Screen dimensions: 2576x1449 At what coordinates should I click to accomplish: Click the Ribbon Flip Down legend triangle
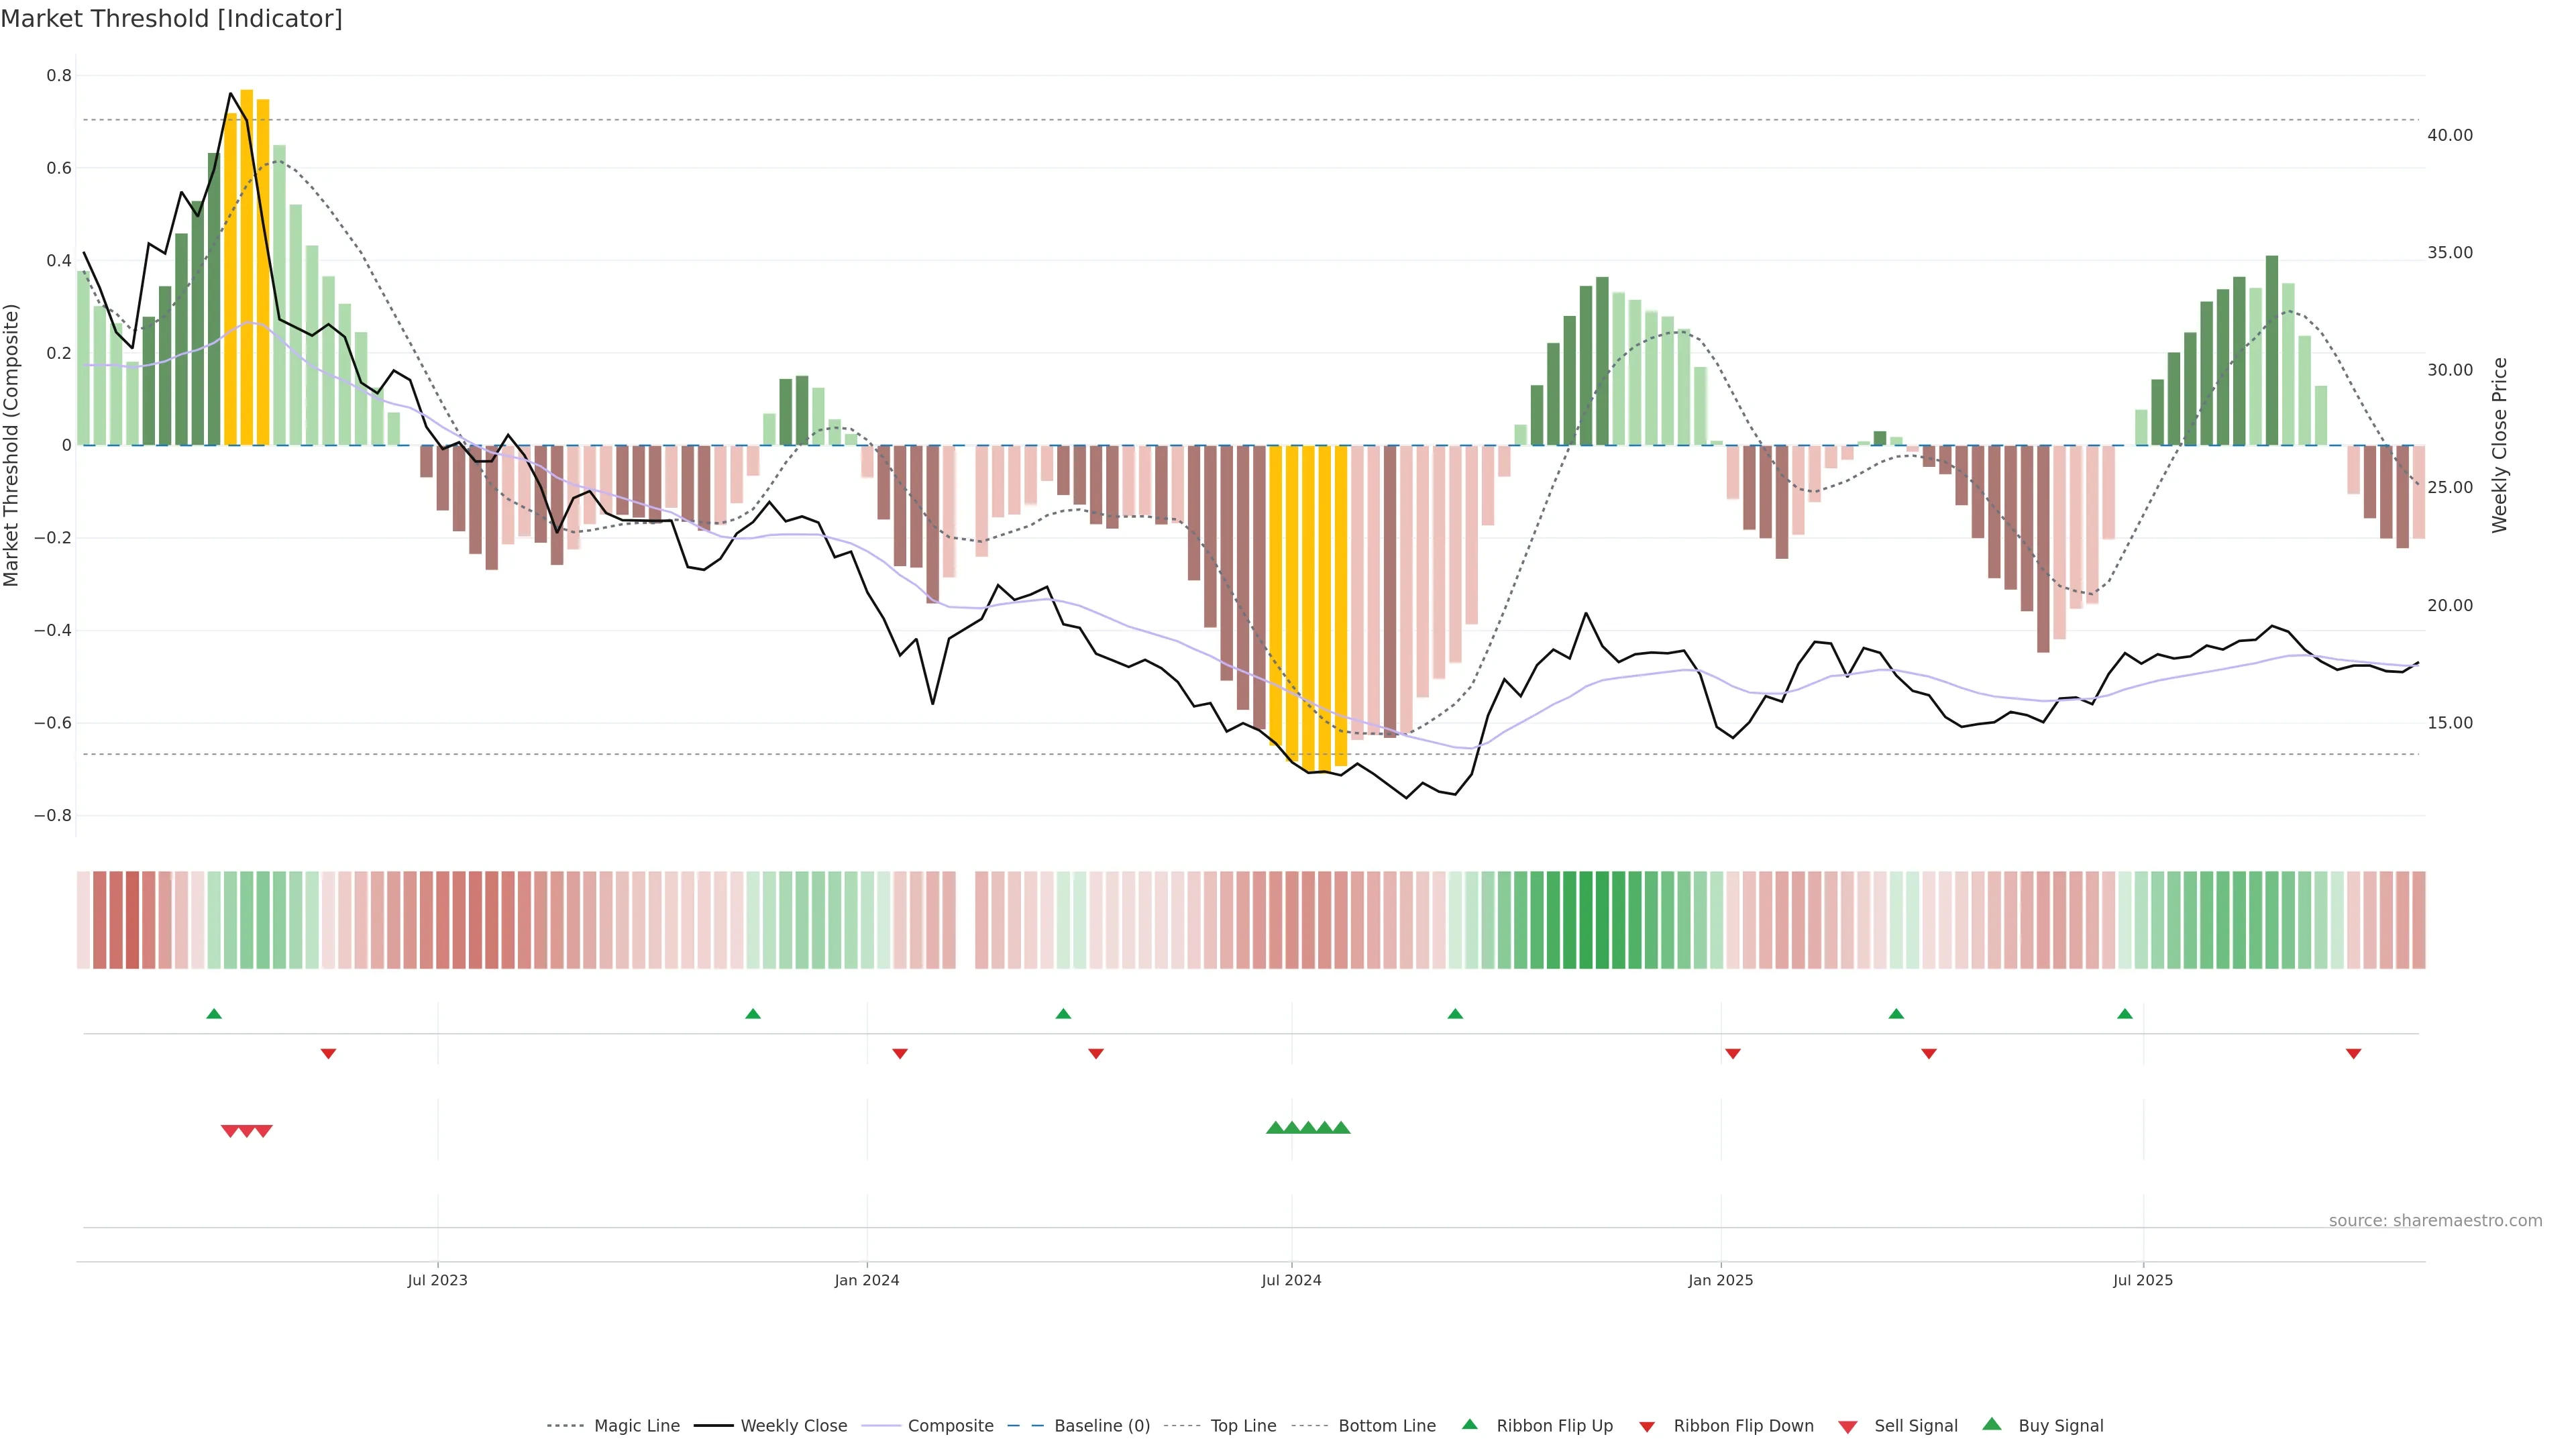[x=1647, y=1427]
